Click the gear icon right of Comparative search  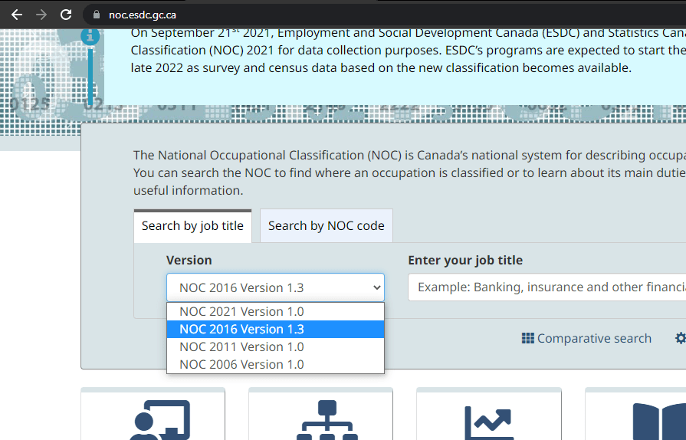(x=681, y=338)
